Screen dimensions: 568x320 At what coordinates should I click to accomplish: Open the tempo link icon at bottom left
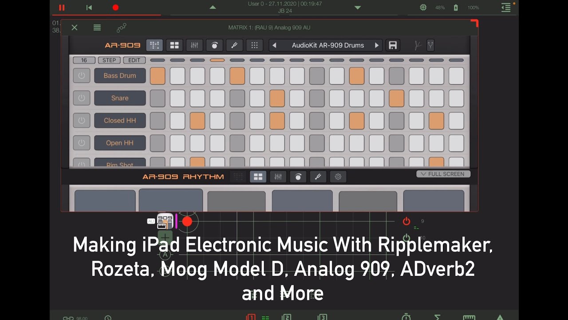(x=68, y=317)
